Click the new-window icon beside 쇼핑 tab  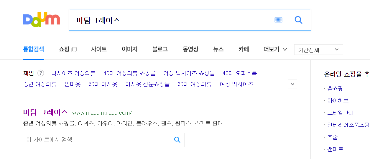pos(74,49)
